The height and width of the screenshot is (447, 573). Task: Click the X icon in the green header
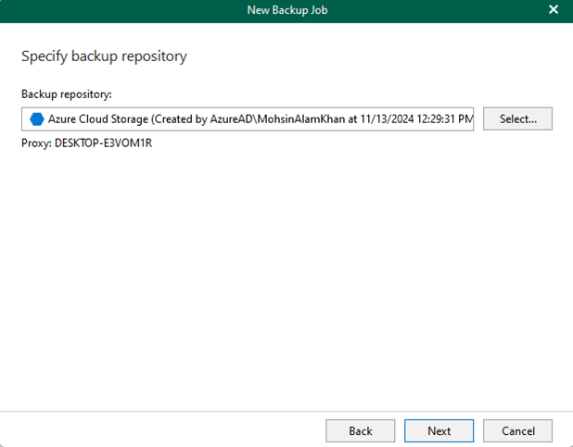554,9
